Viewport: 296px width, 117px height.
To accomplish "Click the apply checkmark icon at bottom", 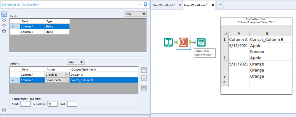I will [4, 110].
